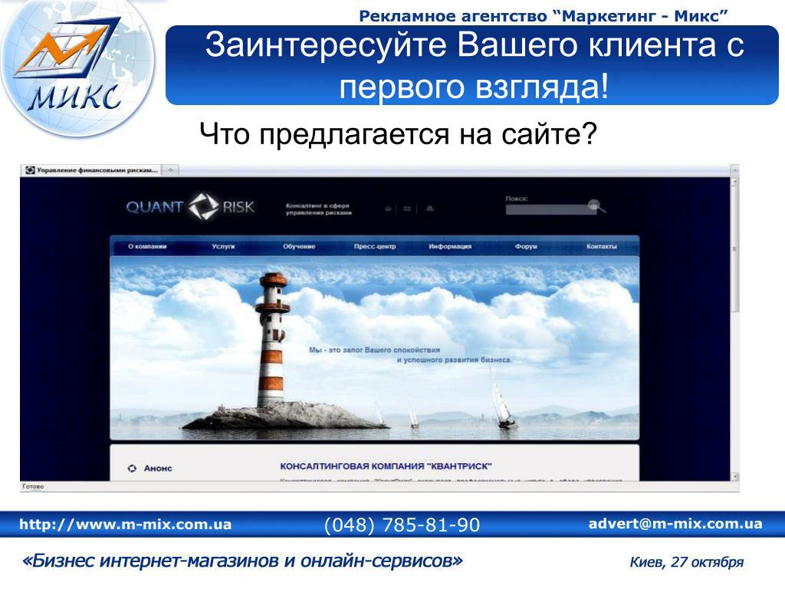
Task: Open the О компании menu item
Action: [x=147, y=246]
